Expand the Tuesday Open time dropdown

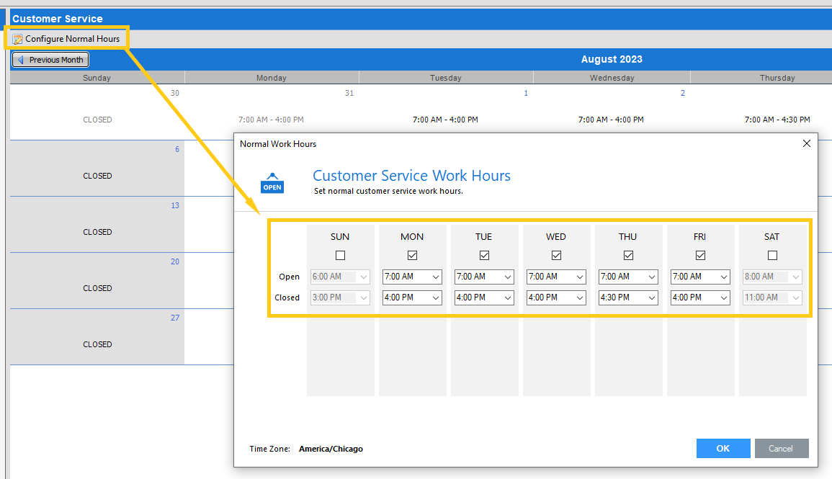click(485, 277)
